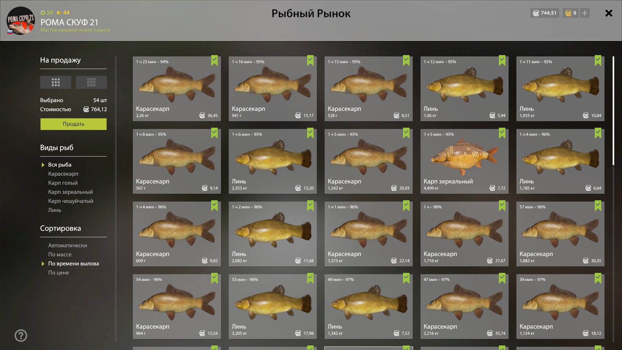Screen dimensions: 622x350
Task: Click the Продать button
Action: (x=74, y=124)
